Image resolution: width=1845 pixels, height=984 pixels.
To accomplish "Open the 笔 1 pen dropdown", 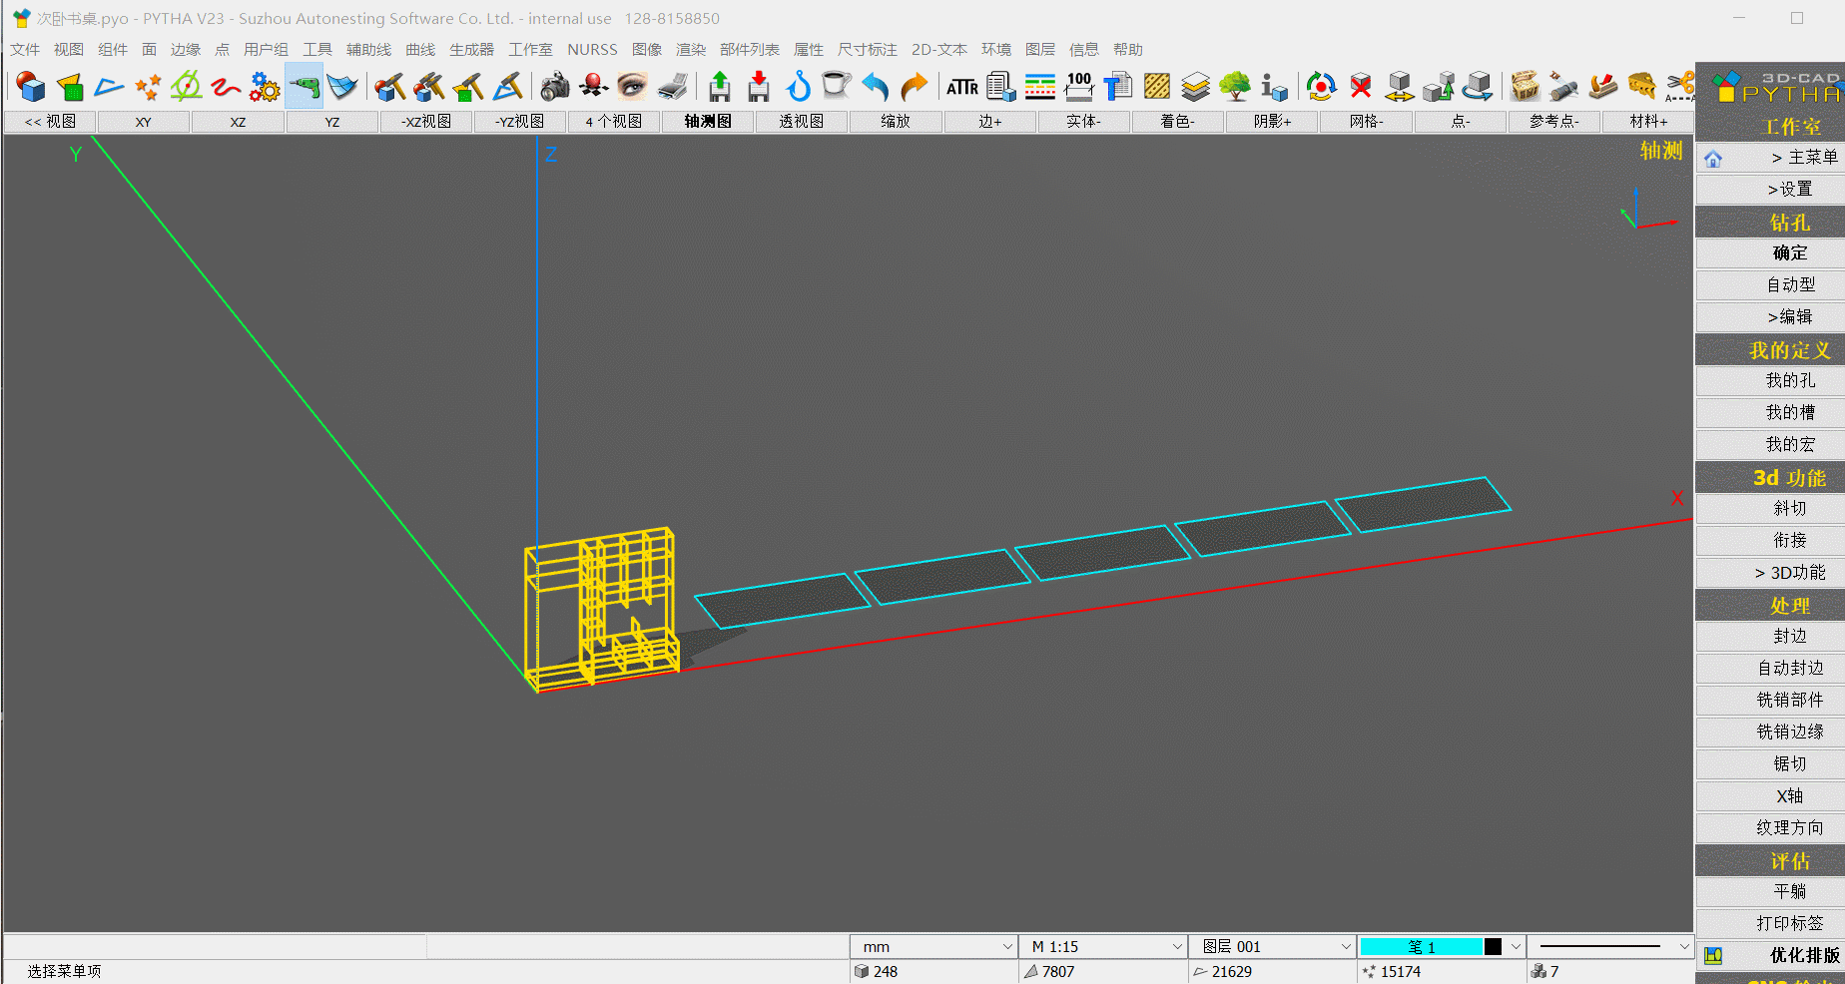I will pyautogui.click(x=1515, y=946).
